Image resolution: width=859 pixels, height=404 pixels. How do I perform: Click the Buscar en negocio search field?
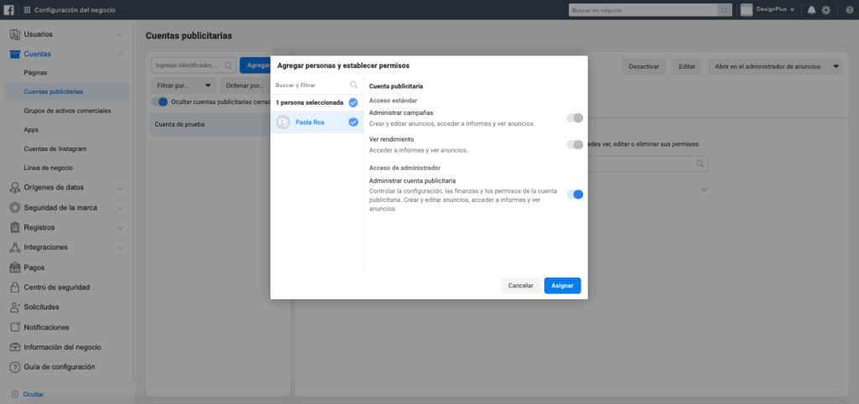coord(643,10)
